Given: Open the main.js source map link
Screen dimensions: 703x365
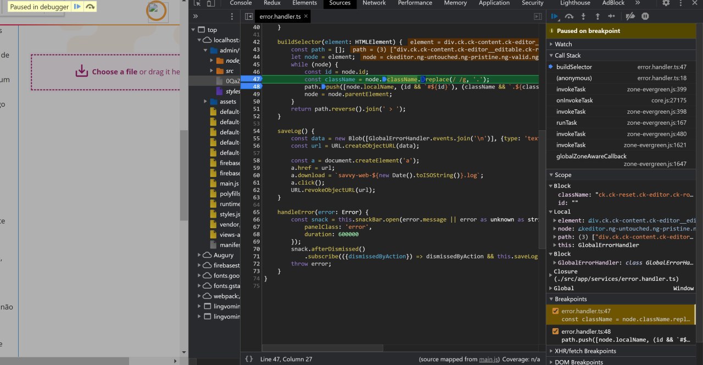Looking at the screenshot, I should coord(489,359).
